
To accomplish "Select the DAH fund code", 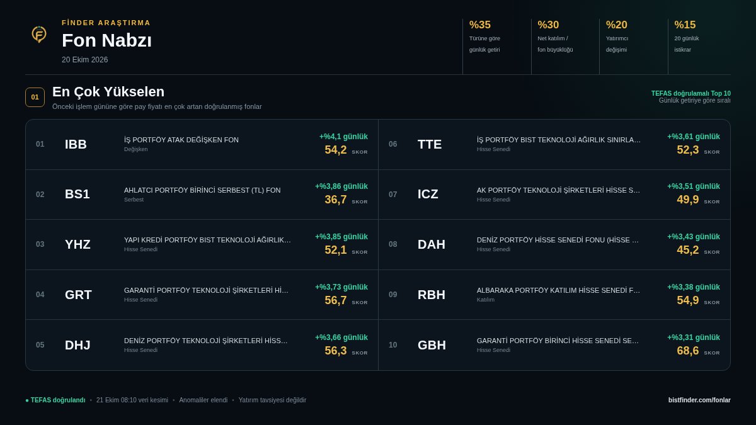I will (x=432, y=244).
